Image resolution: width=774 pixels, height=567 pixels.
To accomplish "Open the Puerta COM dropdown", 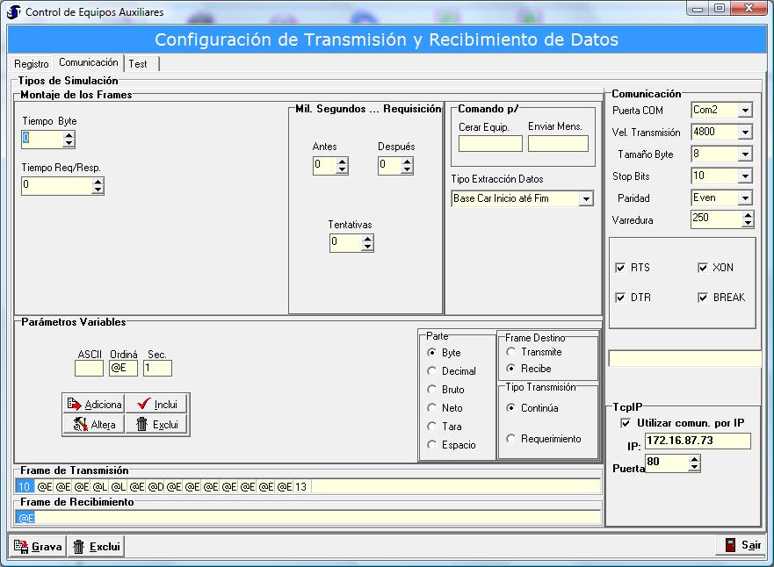I will pyautogui.click(x=745, y=111).
